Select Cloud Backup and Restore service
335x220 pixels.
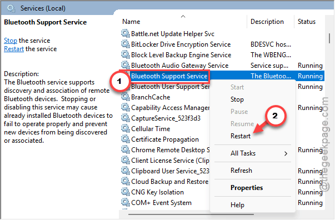click(169, 182)
